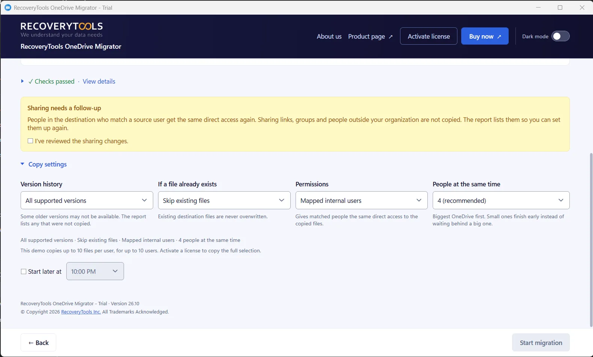Open the Version history dropdown
Viewport: 593px width, 357px height.
[87, 200]
